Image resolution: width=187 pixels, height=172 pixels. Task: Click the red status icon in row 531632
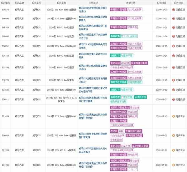point(174,90)
